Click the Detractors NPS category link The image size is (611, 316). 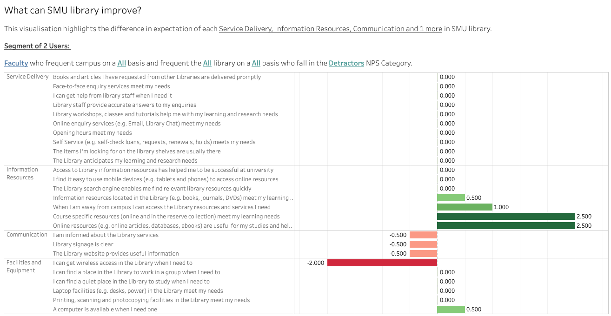click(346, 63)
